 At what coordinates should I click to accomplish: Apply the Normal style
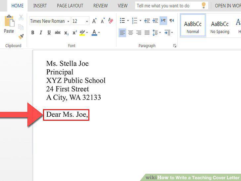(x=193, y=26)
